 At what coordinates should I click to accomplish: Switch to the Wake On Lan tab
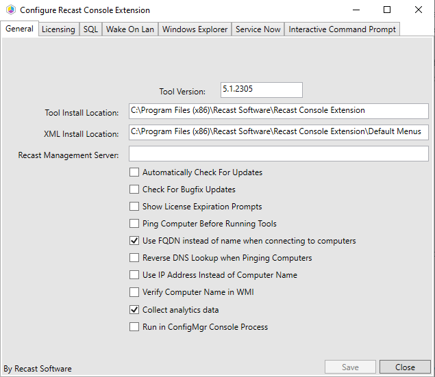(130, 29)
